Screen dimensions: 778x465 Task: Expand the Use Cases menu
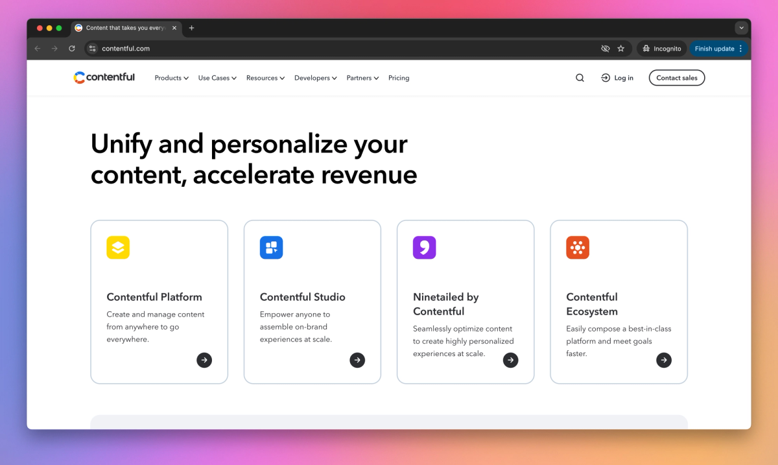point(217,78)
